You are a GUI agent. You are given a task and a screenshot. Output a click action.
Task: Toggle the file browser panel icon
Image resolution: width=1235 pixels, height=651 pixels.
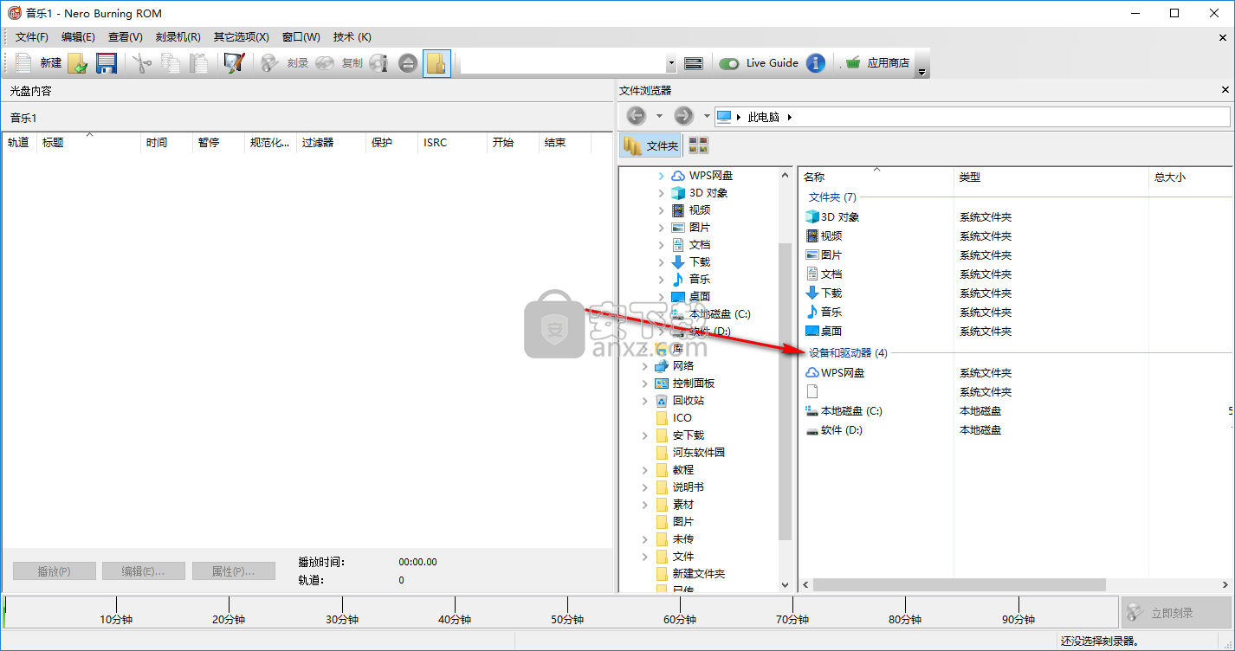tap(436, 62)
